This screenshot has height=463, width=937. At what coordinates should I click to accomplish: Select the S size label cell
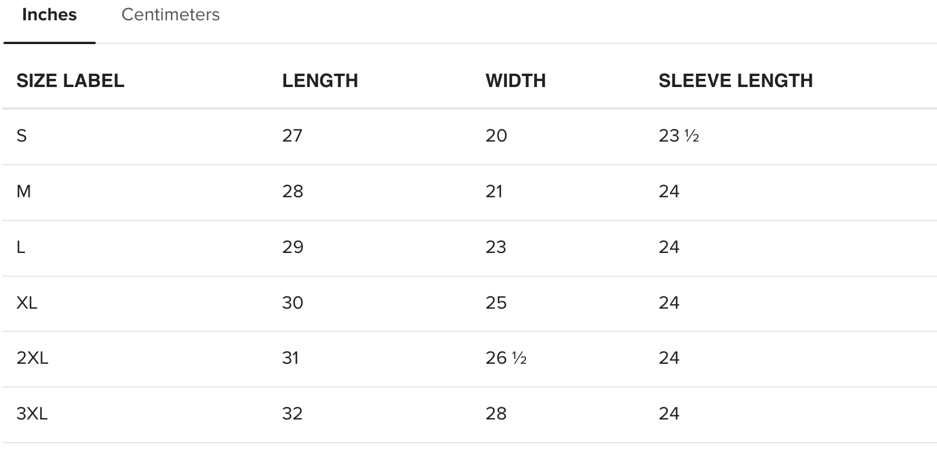[x=22, y=136]
